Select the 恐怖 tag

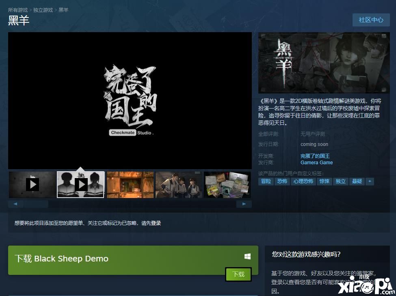tap(282, 181)
